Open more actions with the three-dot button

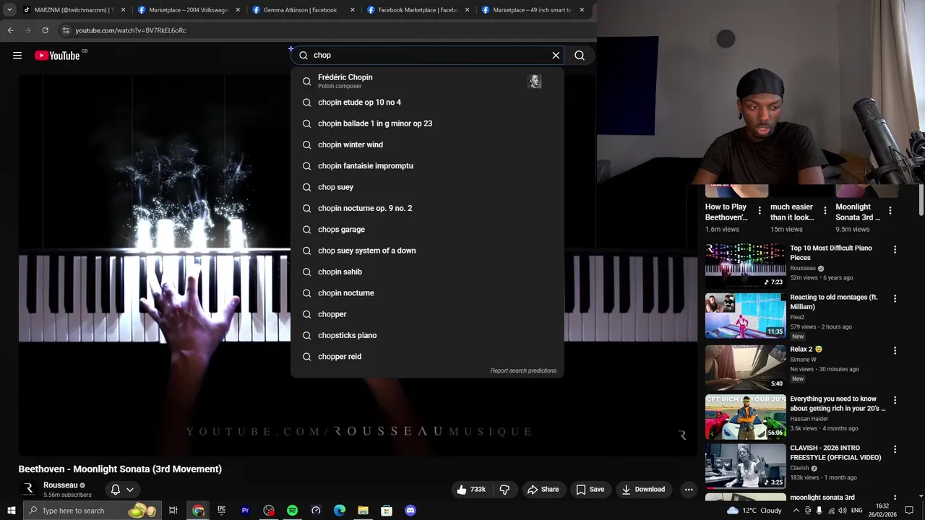click(689, 490)
